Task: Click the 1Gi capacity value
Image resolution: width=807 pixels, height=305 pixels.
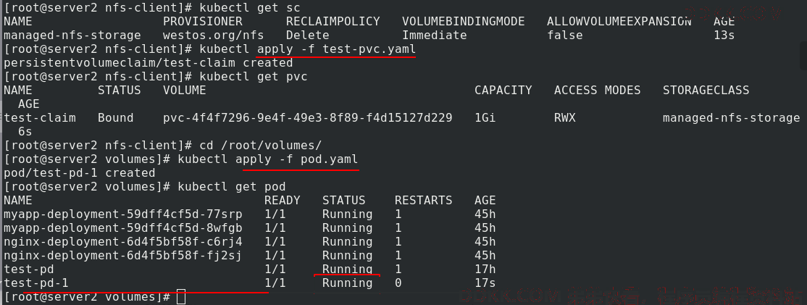Action: [485, 118]
